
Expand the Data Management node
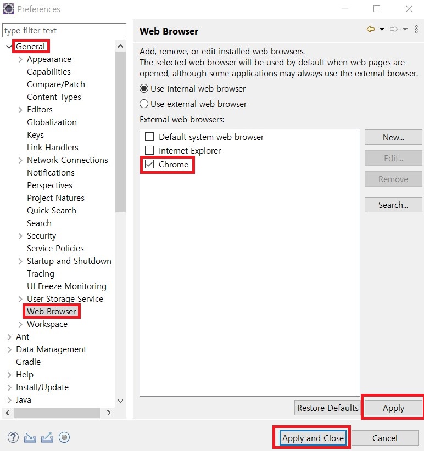coord(9,349)
